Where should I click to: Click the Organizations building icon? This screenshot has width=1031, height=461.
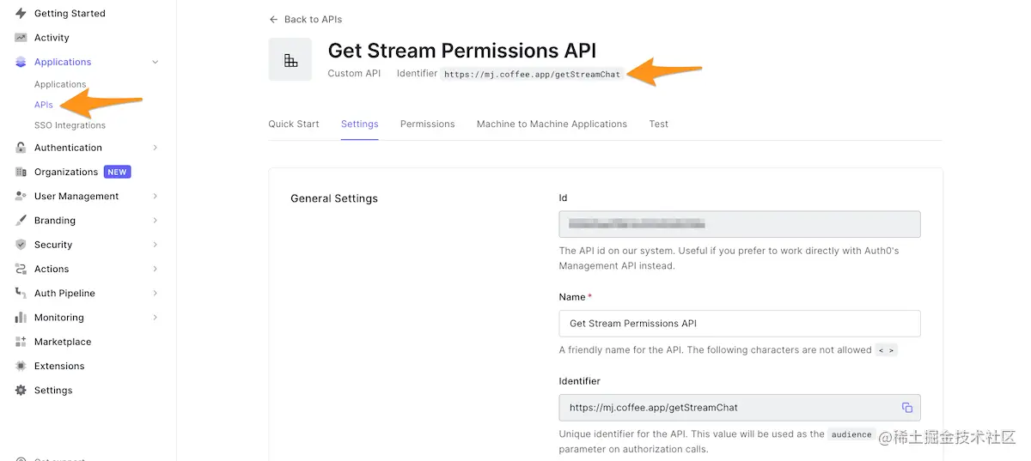[x=21, y=172]
